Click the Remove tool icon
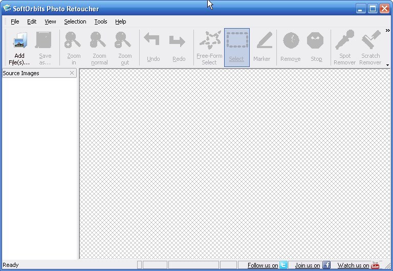Image resolution: width=393 pixels, height=271 pixels. point(291,40)
